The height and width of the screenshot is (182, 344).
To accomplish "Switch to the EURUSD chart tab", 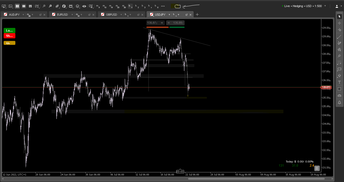I will click(x=62, y=15).
